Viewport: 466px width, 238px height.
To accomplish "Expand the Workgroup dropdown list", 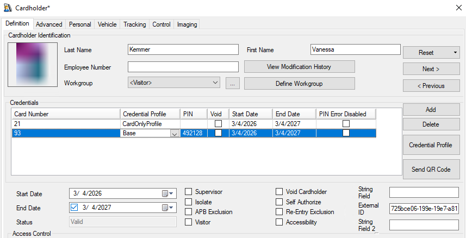I will (x=215, y=83).
